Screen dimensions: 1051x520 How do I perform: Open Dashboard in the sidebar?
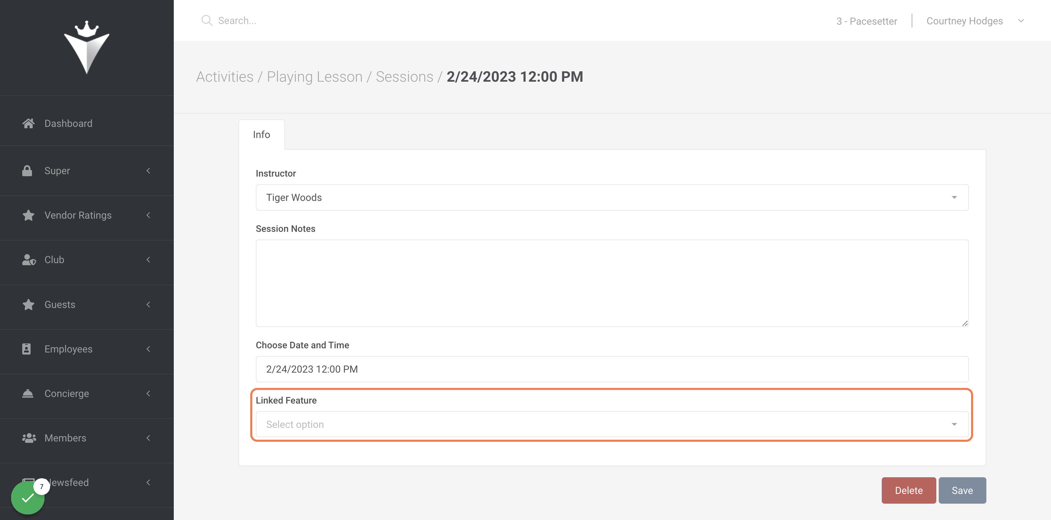[x=87, y=123]
